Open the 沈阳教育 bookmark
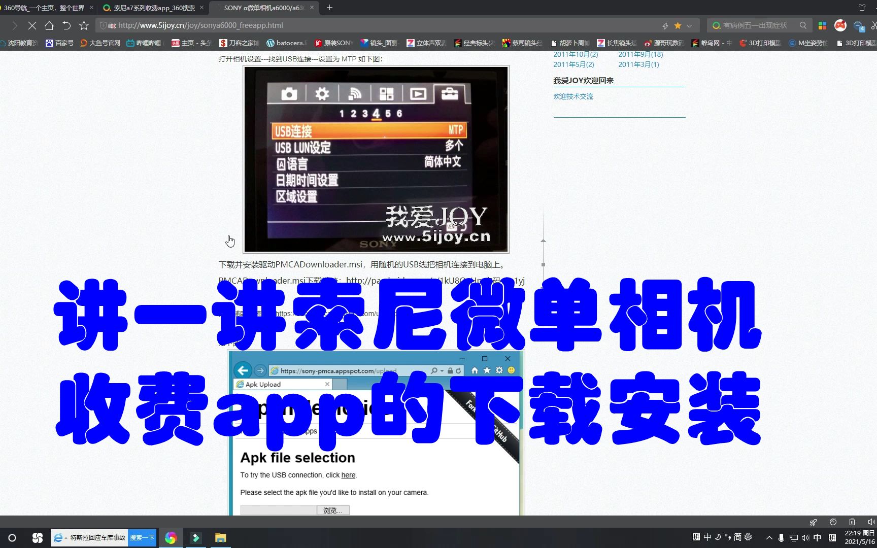 click(x=19, y=43)
